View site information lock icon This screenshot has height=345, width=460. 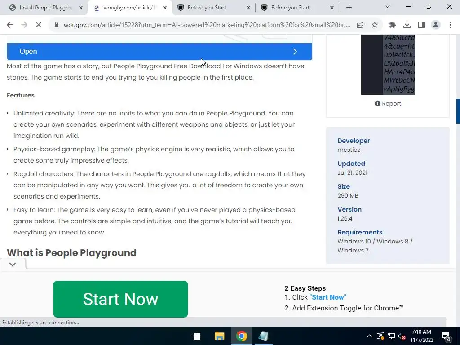(x=57, y=25)
